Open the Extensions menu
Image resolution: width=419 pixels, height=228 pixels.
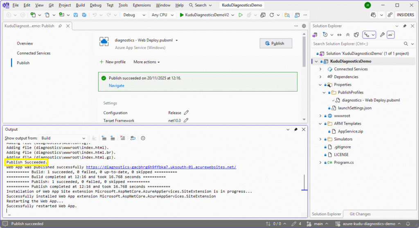142,5
